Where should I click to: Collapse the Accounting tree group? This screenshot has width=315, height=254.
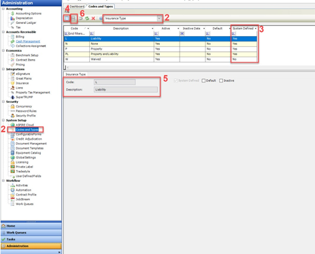3,9
